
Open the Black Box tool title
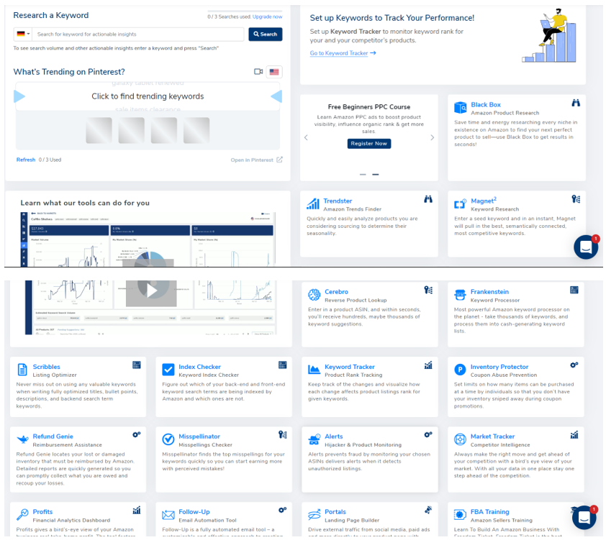485,104
